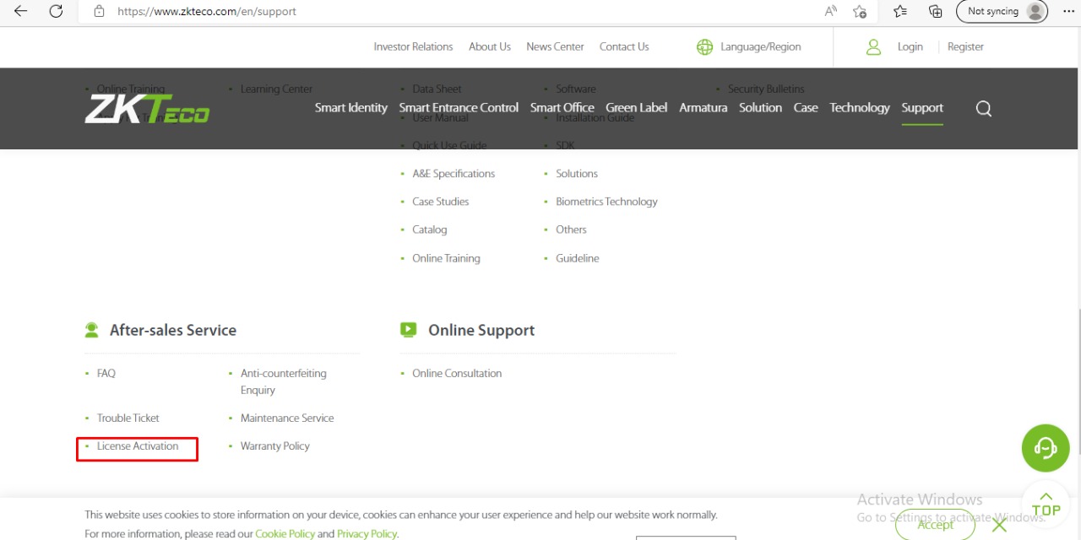Image resolution: width=1081 pixels, height=540 pixels.
Task: Add page to favorites star icon
Action: point(859,11)
